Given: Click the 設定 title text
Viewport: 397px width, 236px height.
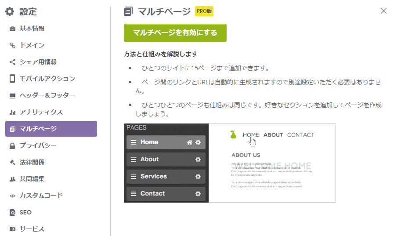Looking at the screenshot, I should (x=28, y=12).
